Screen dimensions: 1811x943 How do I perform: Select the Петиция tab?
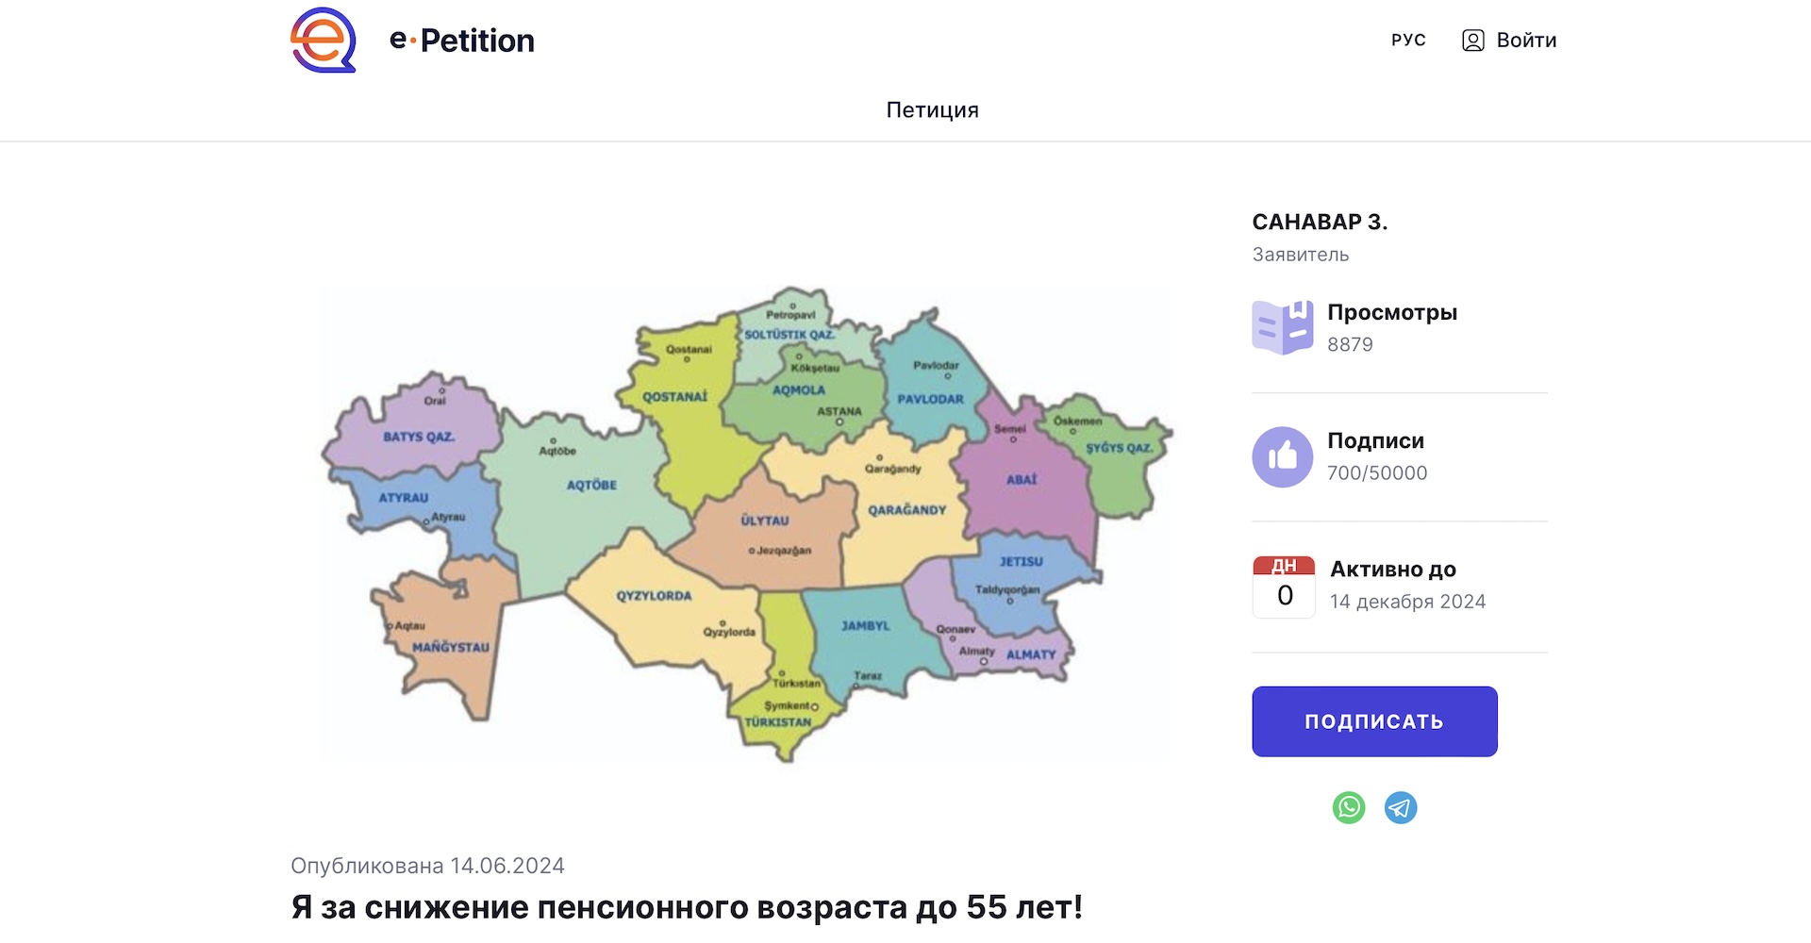[x=932, y=109]
